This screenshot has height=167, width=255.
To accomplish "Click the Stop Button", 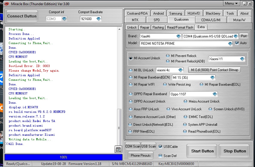I will point(235,151).
